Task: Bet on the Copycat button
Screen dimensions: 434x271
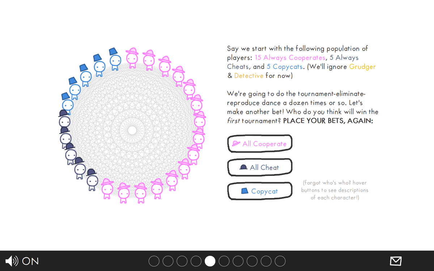Action: [260, 191]
